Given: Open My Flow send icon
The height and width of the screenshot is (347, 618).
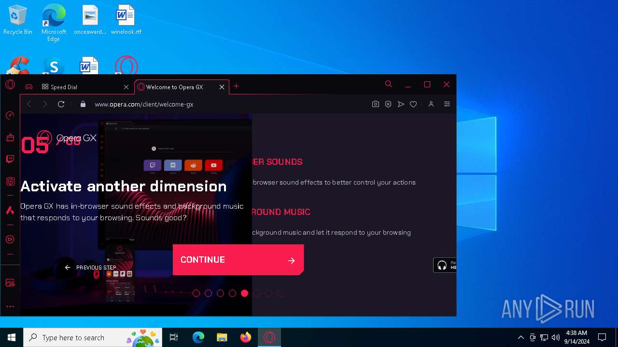Looking at the screenshot, I should point(401,104).
